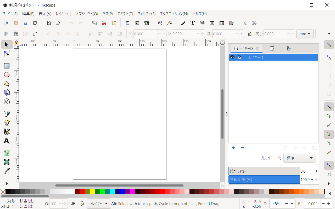Open the レイヤー 1 layer selector dropdown
The image size is (335, 209).
coord(99,204)
